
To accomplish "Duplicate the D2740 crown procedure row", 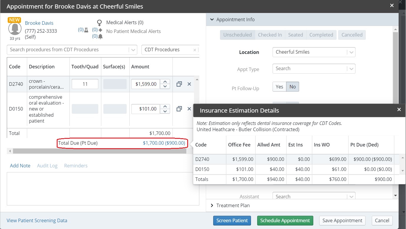I will tap(179, 84).
